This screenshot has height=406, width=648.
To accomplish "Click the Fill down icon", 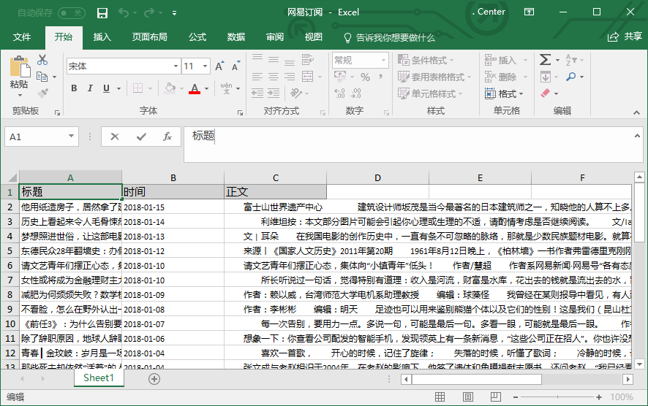I will coord(546,77).
